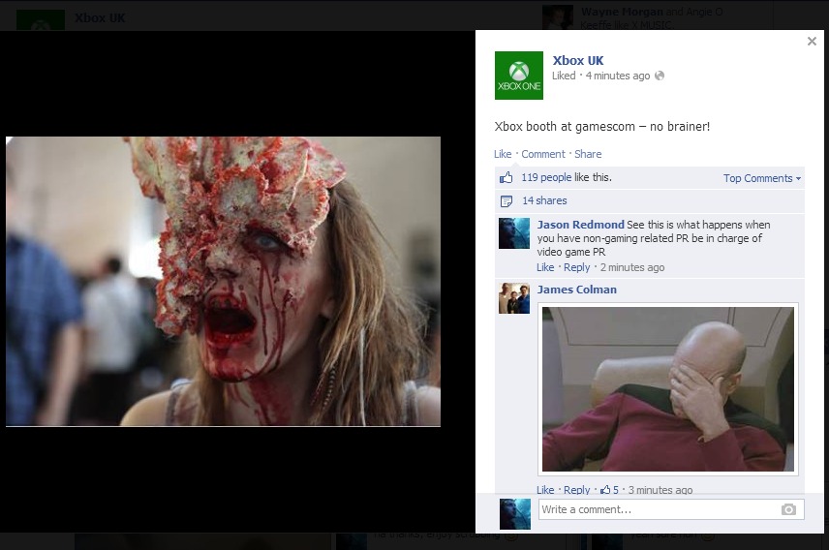Click the thumbs-up icon beside 119 people
Viewport: 829px width, 550px height.
(x=506, y=178)
